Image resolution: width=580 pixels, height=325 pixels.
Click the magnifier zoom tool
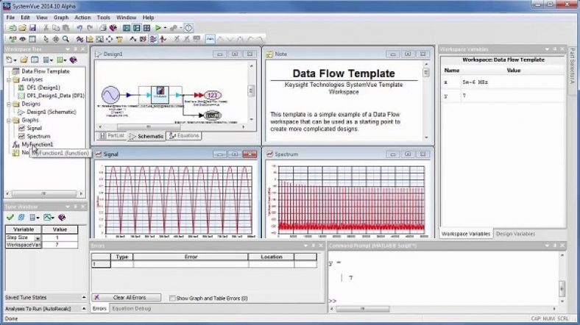point(66,39)
